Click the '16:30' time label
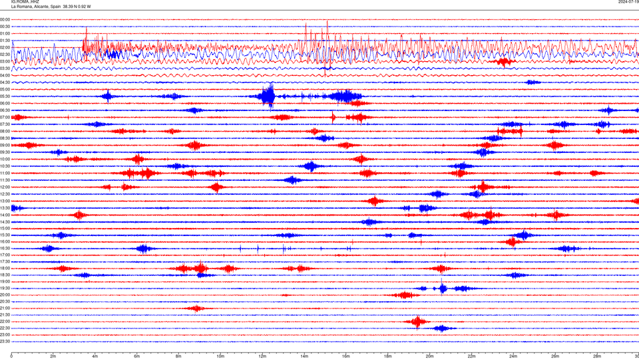This screenshot has height=359, width=639. [5, 248]
